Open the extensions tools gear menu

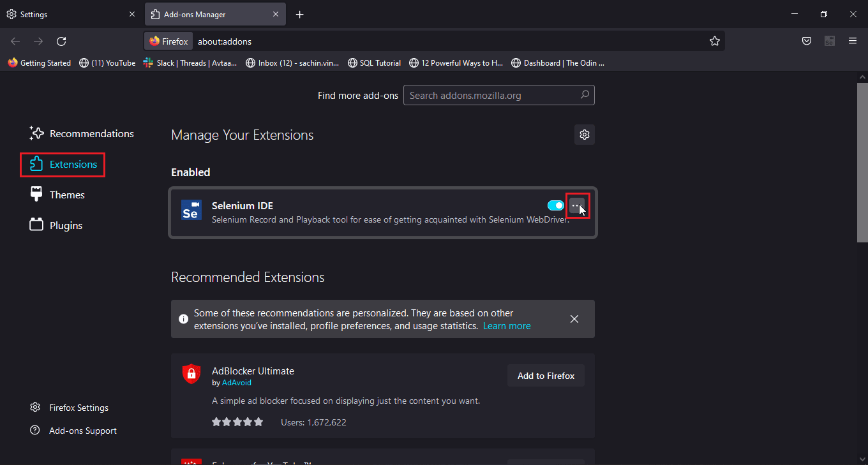coord(584,135)
